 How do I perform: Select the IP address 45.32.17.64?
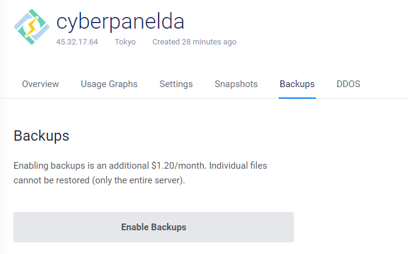[x=77, y=42]
